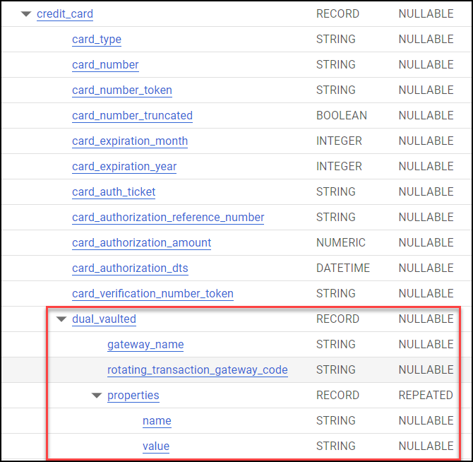
Task: Select the gateway_name field link
Action: click(x=145, y=345)
